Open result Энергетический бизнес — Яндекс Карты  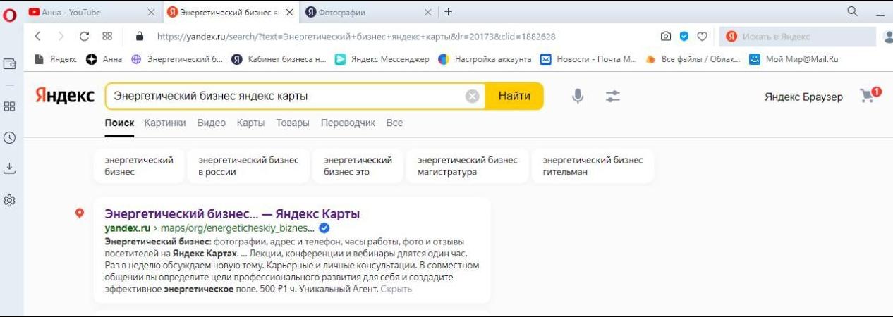232,213
